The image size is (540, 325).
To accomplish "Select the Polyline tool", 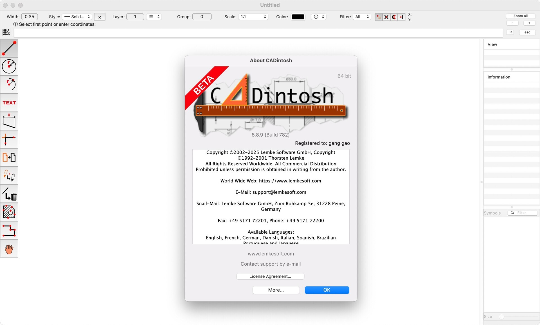I will [x=9, y=230].
